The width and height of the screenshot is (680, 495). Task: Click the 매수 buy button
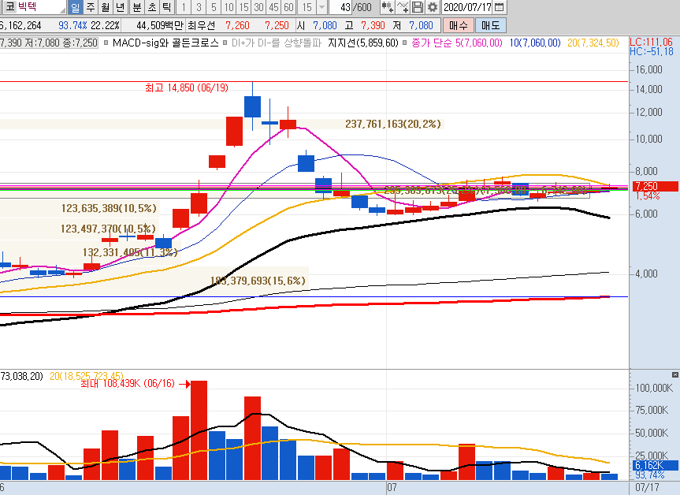(458, 25)
